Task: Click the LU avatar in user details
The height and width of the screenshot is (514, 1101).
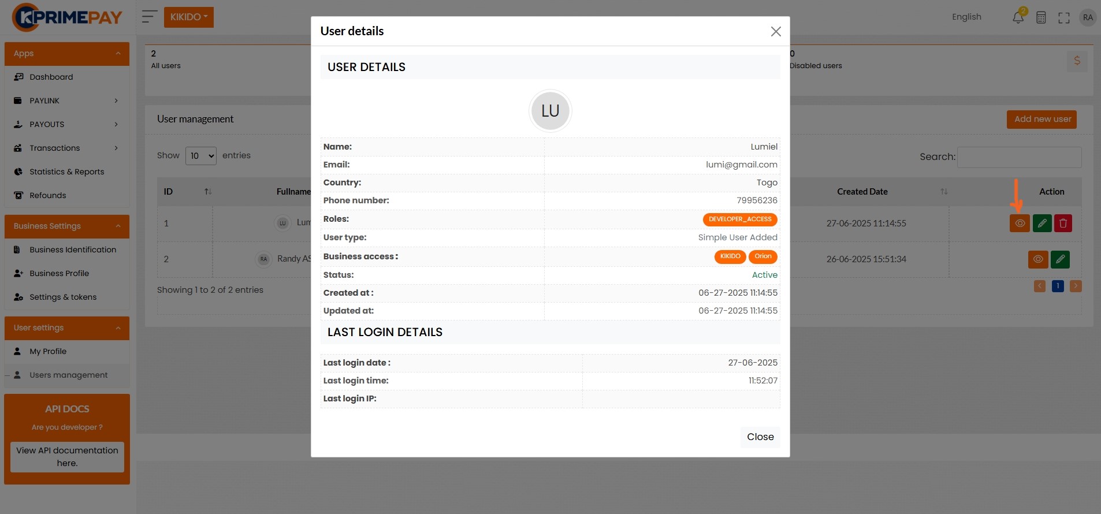Action: (x=550, y=111)
